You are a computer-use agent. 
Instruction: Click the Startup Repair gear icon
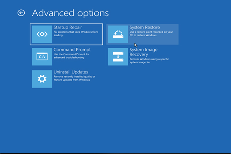[x=42, y=34]
